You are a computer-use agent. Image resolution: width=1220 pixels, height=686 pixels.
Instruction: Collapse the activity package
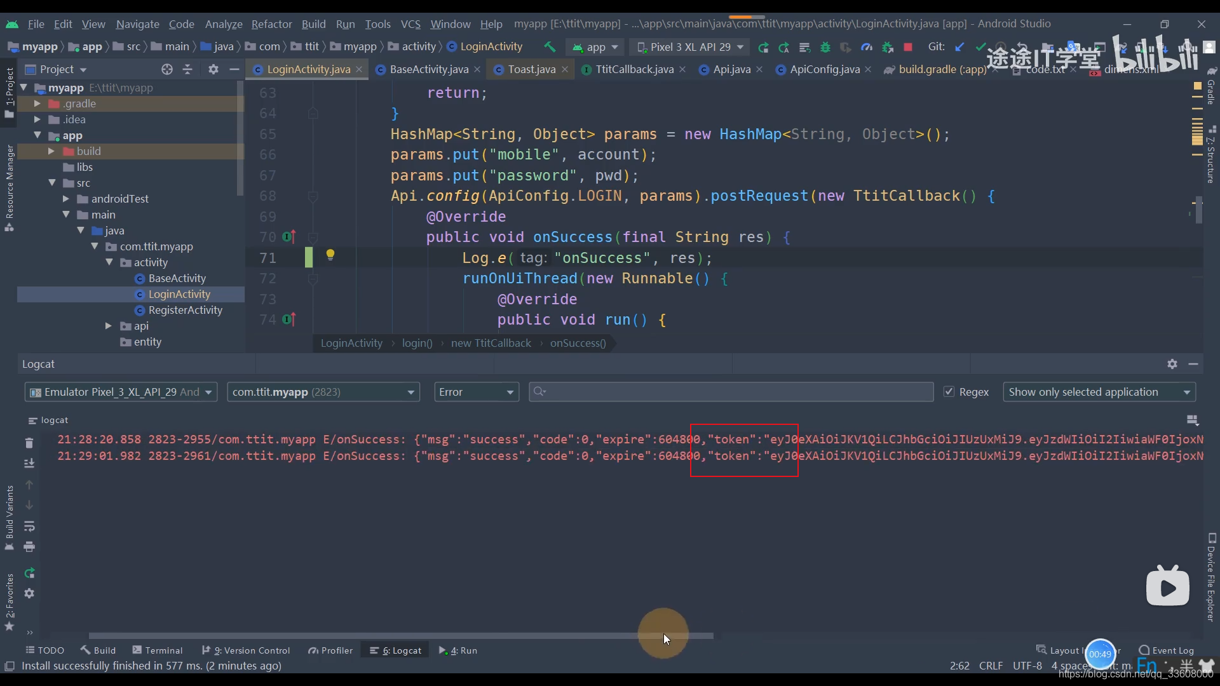pyautogui.click(x=109, y=262)
